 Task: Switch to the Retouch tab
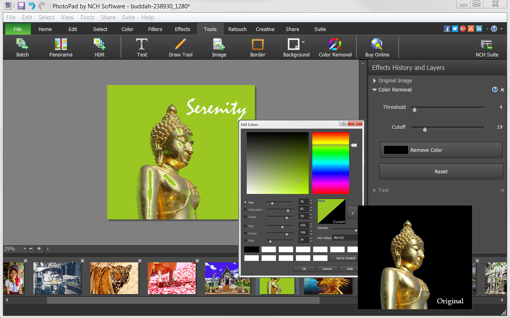(237, 29)
